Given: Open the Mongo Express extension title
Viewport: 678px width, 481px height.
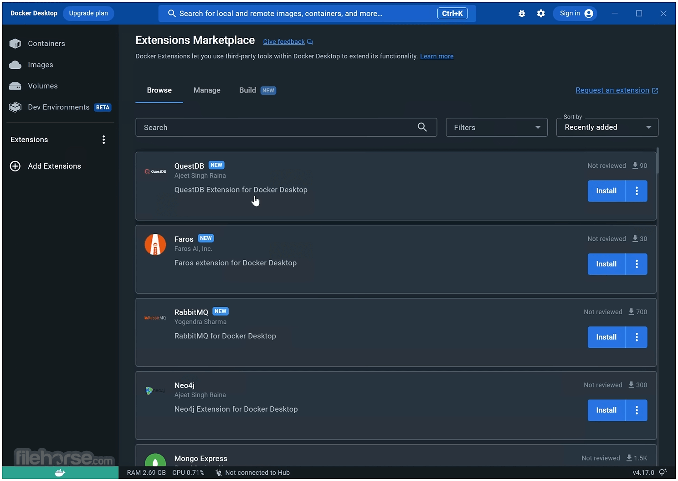Looking at the screenshot, I should [201, 459].
